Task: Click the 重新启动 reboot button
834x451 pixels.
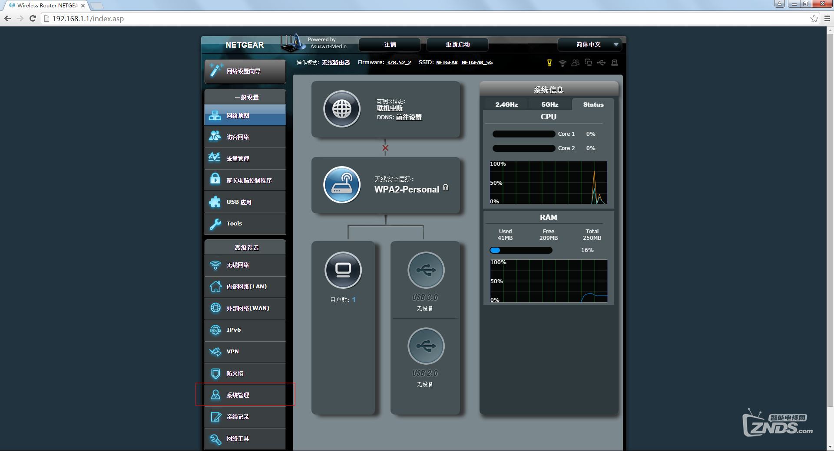Action: [457, 45]
